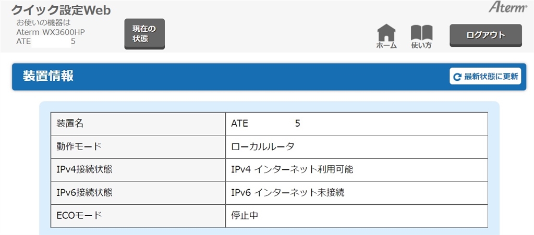
Task: Select the ECOモード row label
Action: point(79,215)
